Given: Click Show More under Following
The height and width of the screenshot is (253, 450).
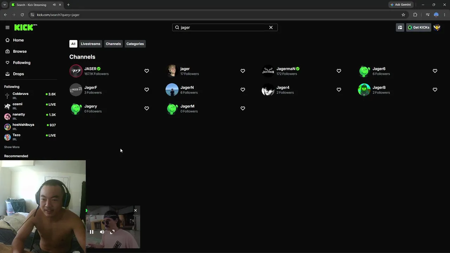Looking at the screenshot, I should 12,147.
